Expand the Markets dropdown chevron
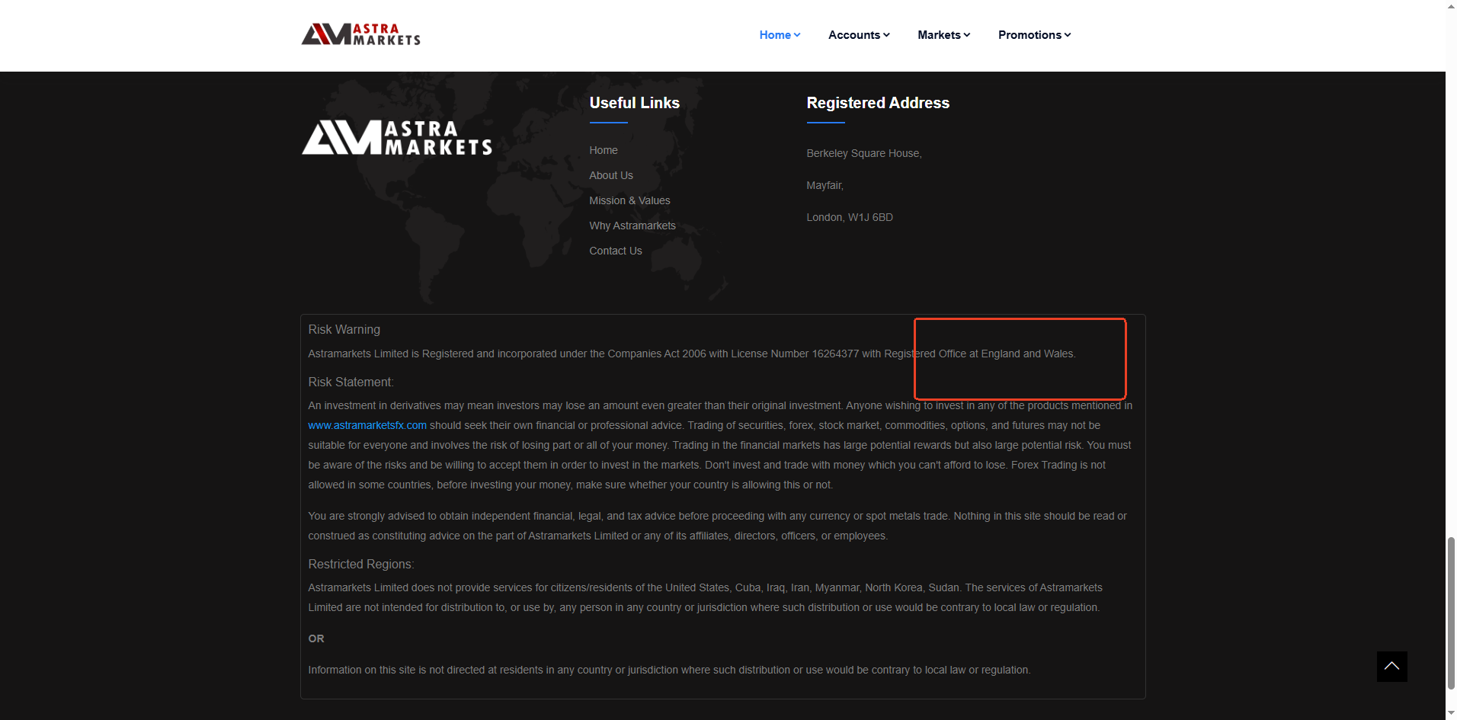Viewport: 1457px width, 720px height. tap(967, 35)
